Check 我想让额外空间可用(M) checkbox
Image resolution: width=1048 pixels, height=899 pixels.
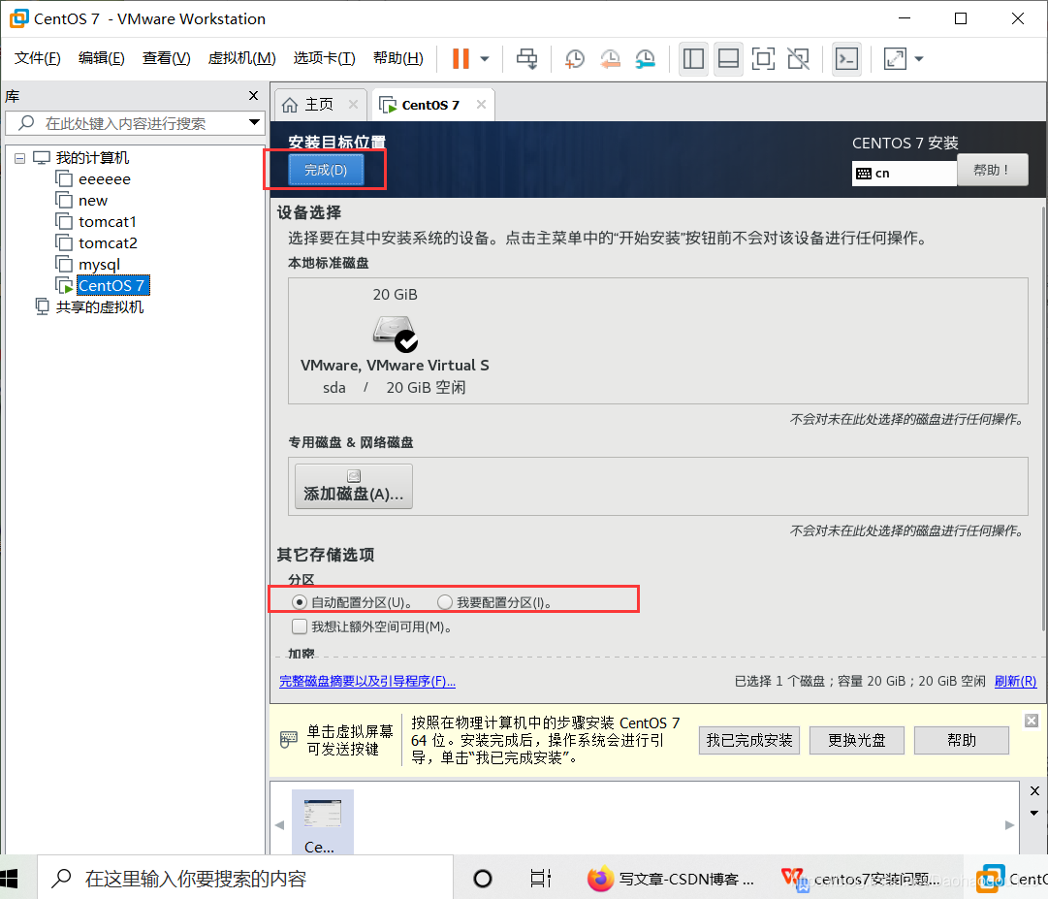(x=300, y=626)
